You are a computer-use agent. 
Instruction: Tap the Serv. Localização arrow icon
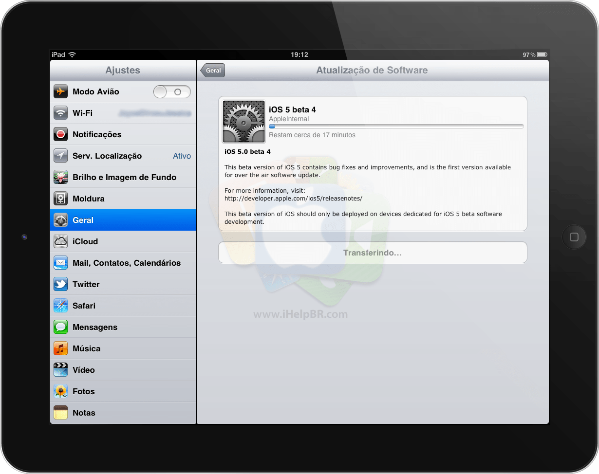click(x=60, y=156)
